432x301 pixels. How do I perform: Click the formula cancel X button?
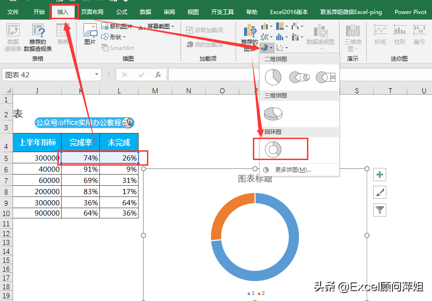coord(125,75)
